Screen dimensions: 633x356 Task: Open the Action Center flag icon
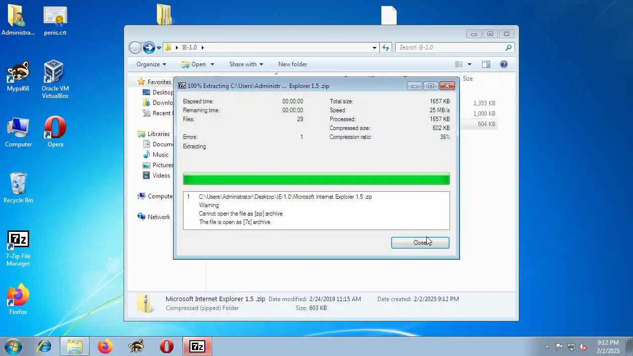[559, 347]
